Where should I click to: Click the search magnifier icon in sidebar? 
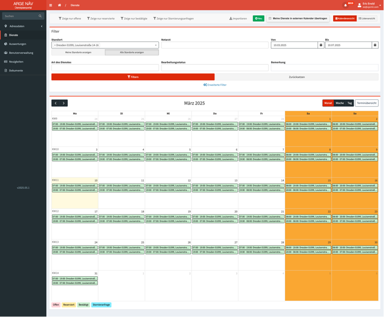(x=40, y=16)
